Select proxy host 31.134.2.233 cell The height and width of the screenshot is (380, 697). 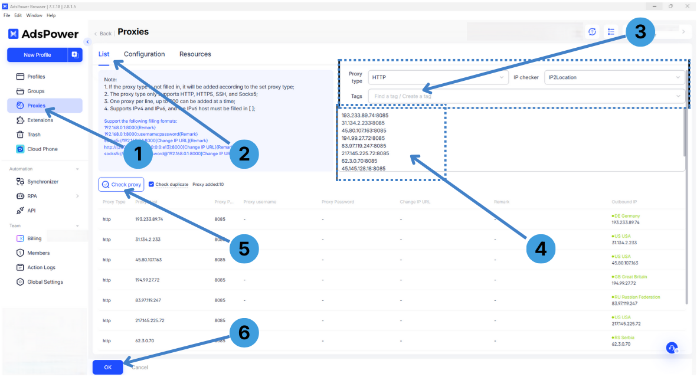pos(148,240)
